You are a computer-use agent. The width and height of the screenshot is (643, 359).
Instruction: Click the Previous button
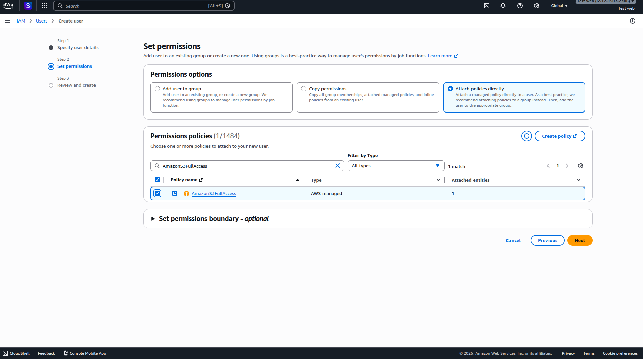coord(547,240)
